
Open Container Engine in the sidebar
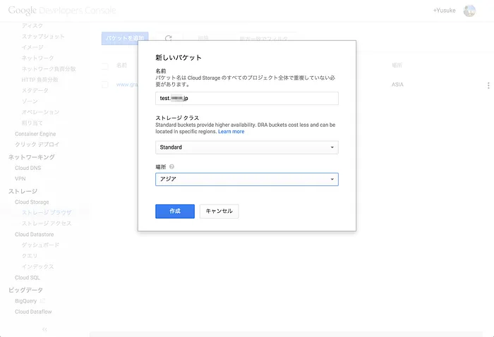35,134
